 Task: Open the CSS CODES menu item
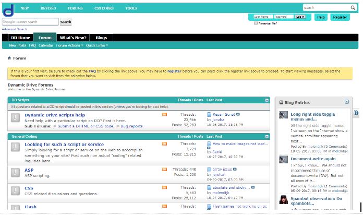(x=104, y=8)
